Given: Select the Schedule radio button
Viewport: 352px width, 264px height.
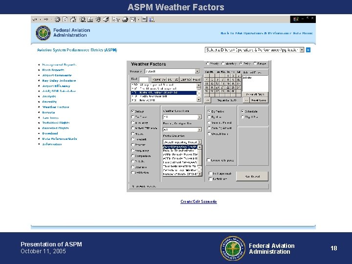Looking at the screenshot, I should pos(242,111).
